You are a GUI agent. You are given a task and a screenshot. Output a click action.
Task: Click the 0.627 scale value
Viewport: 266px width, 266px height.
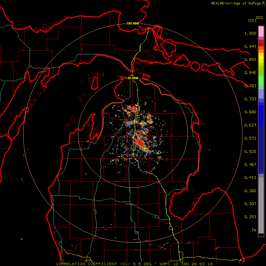[250, 125]
